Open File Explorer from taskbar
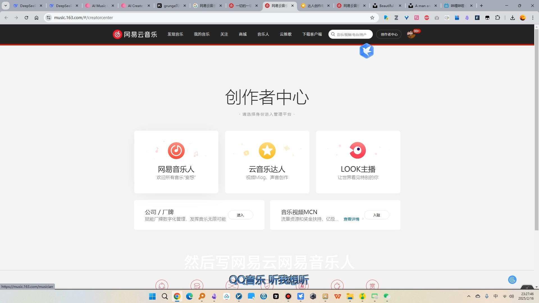This screenshot has width=539, height=303. tap(350, 296)
